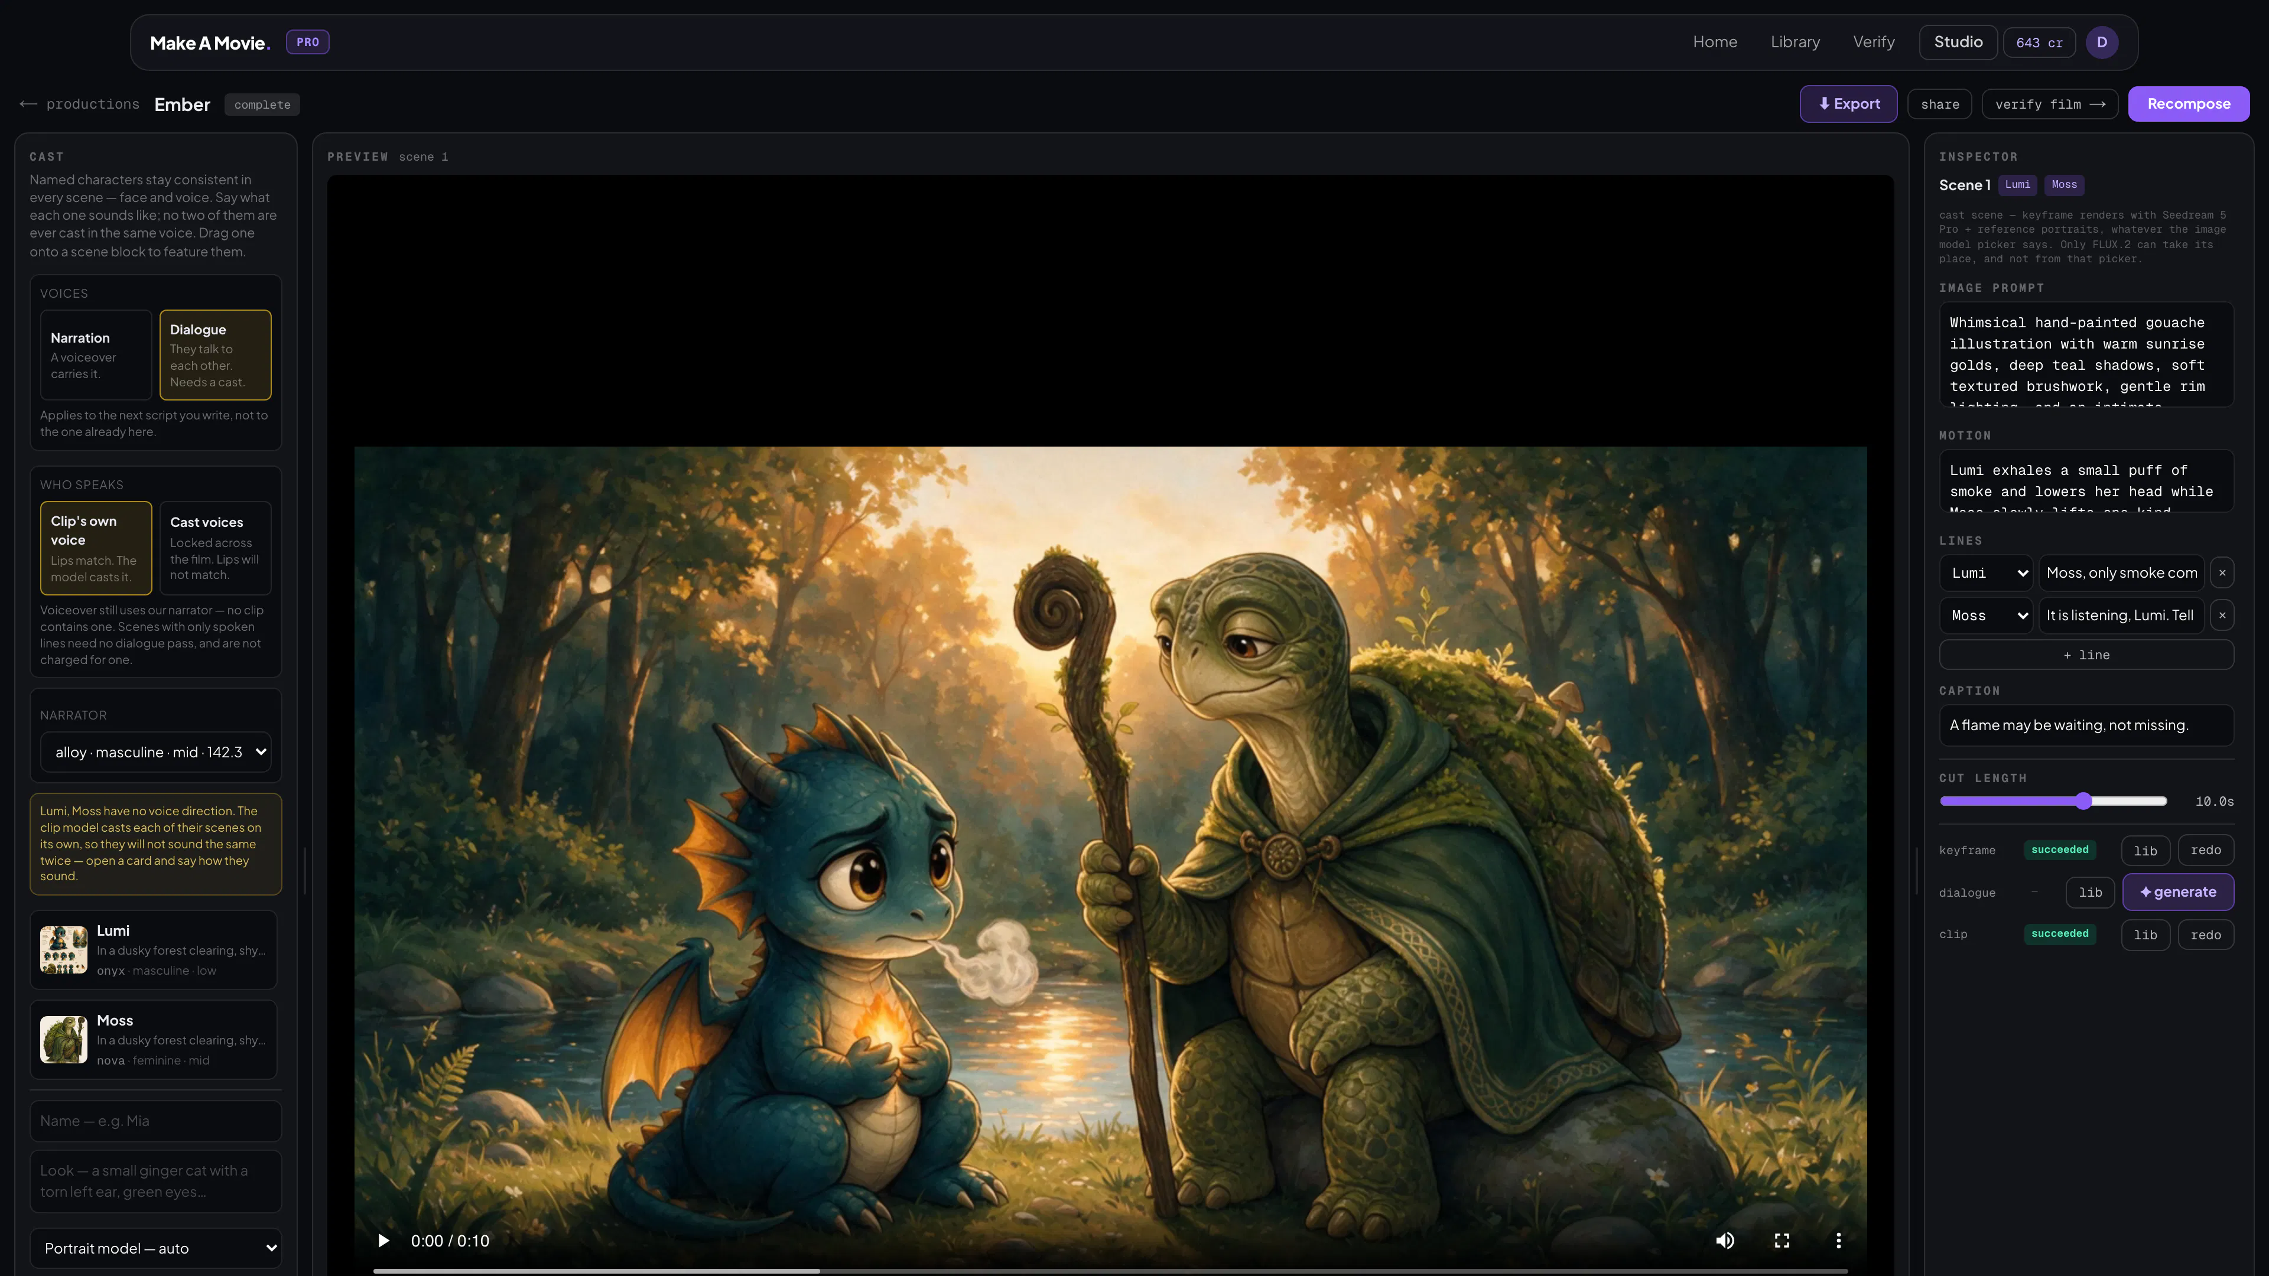Remove the Lumi dialogue line
The width and height of the screenshot is (2269, 1276).
click(2222, 572)
